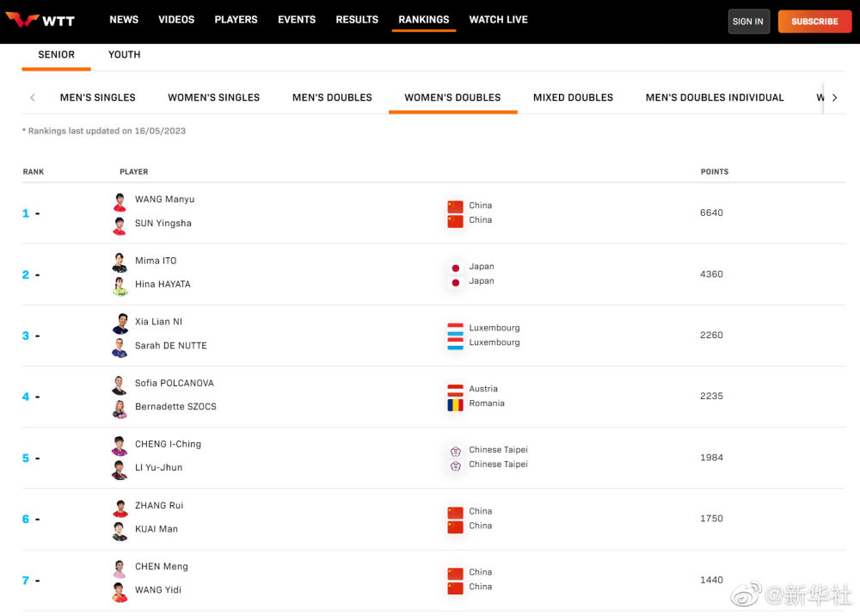Click the rankings last updated date note

[x=104, y=131]
